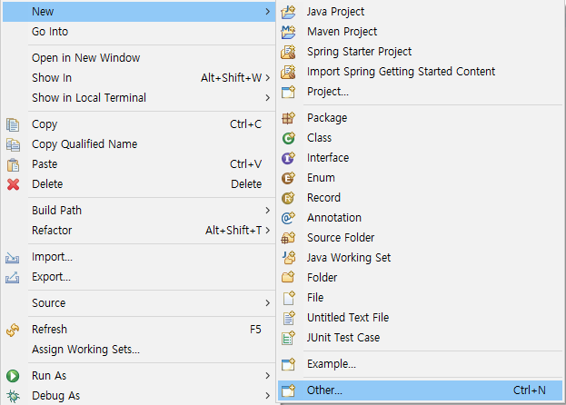The height and width of the screenshot is (405, 566).
Task: Click the new Folder icon
Action: click(x=288, y=277)
